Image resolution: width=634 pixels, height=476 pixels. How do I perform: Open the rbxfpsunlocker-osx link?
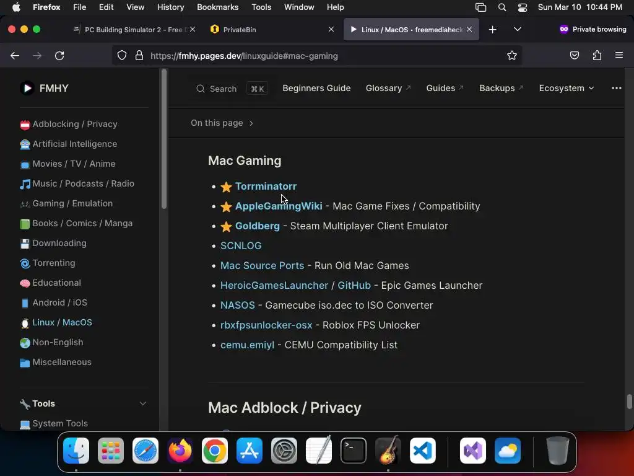click(266, 325)
